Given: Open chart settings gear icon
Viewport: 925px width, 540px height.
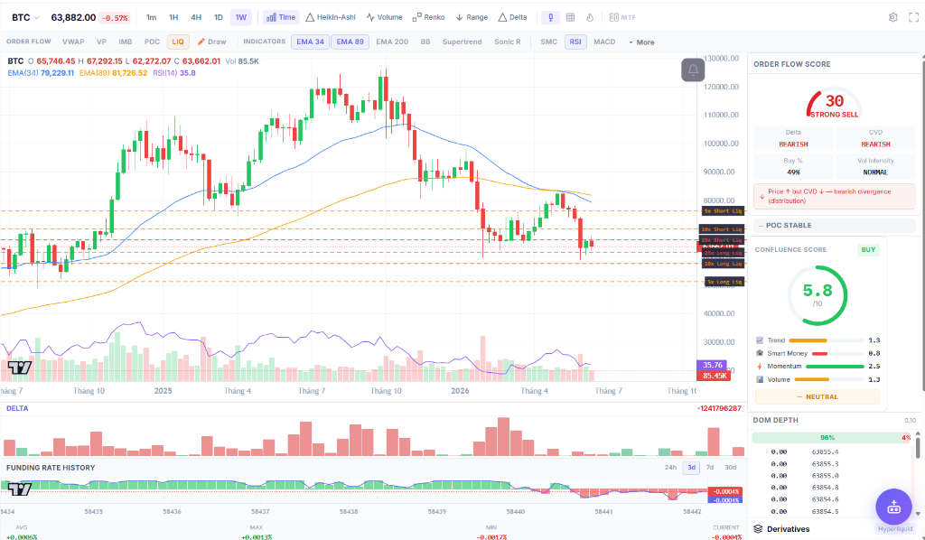Looking at the screenshot, I should (x=893, y=18).
